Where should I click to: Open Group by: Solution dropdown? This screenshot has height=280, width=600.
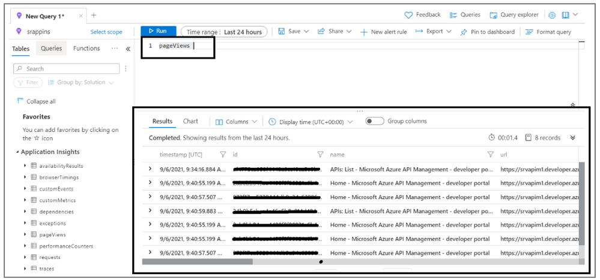[81, 83]
